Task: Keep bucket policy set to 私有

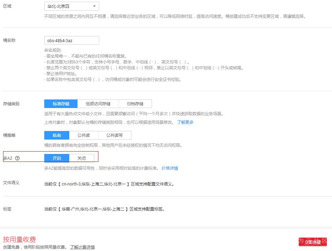Action: click(x=57, y=135)
